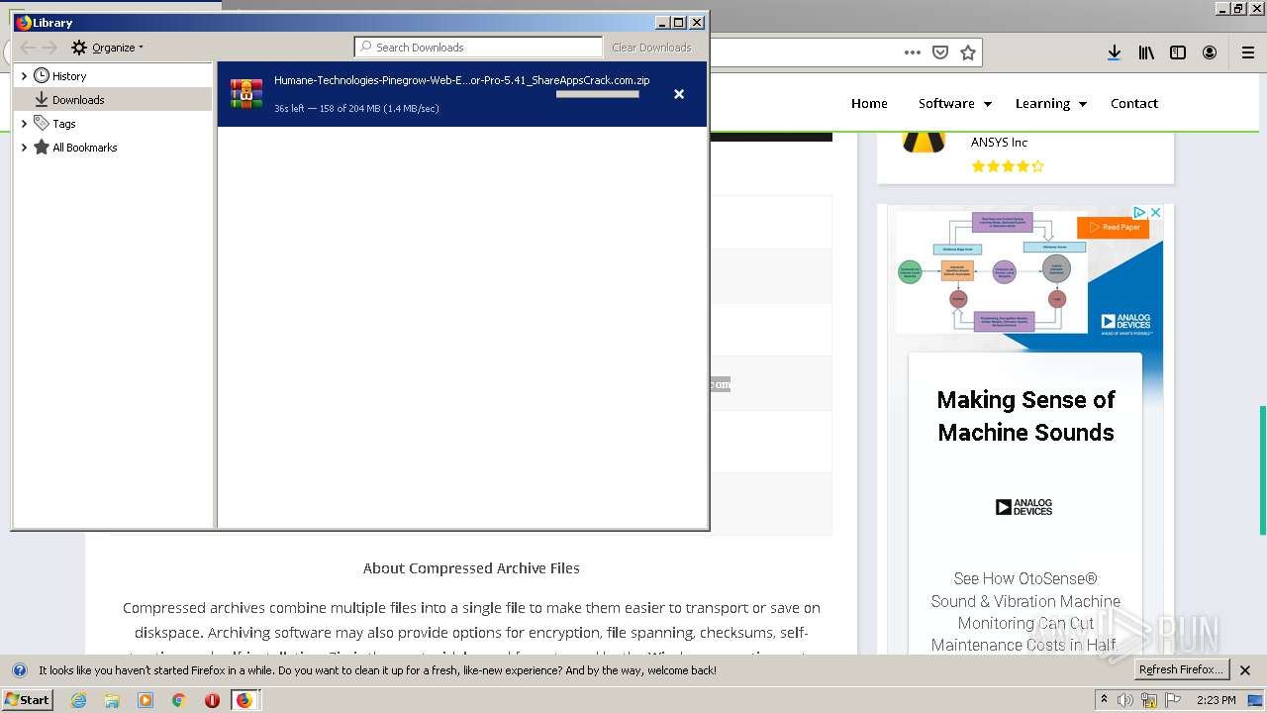
Task: Select Downloads in the Library sidebar
Action: 78,100
